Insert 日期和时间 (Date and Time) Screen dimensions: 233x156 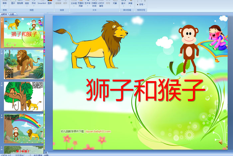click(x=94, y=4)
